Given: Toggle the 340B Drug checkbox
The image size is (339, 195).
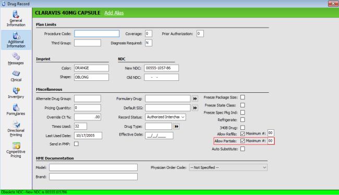Looking at the screenshot, I should point(243,128).
